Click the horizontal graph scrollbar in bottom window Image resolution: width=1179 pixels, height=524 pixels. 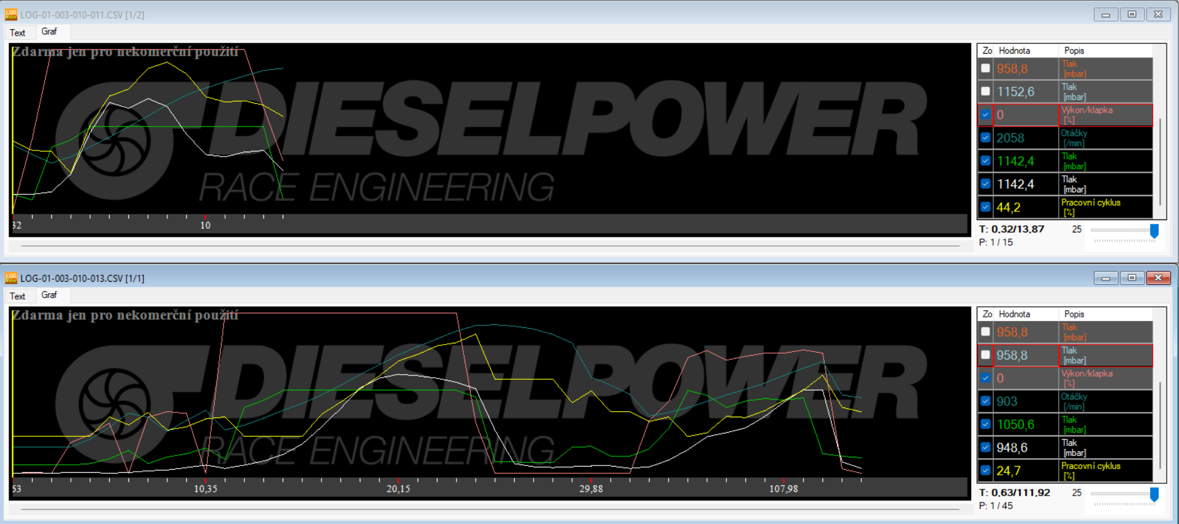coord(490,509)
